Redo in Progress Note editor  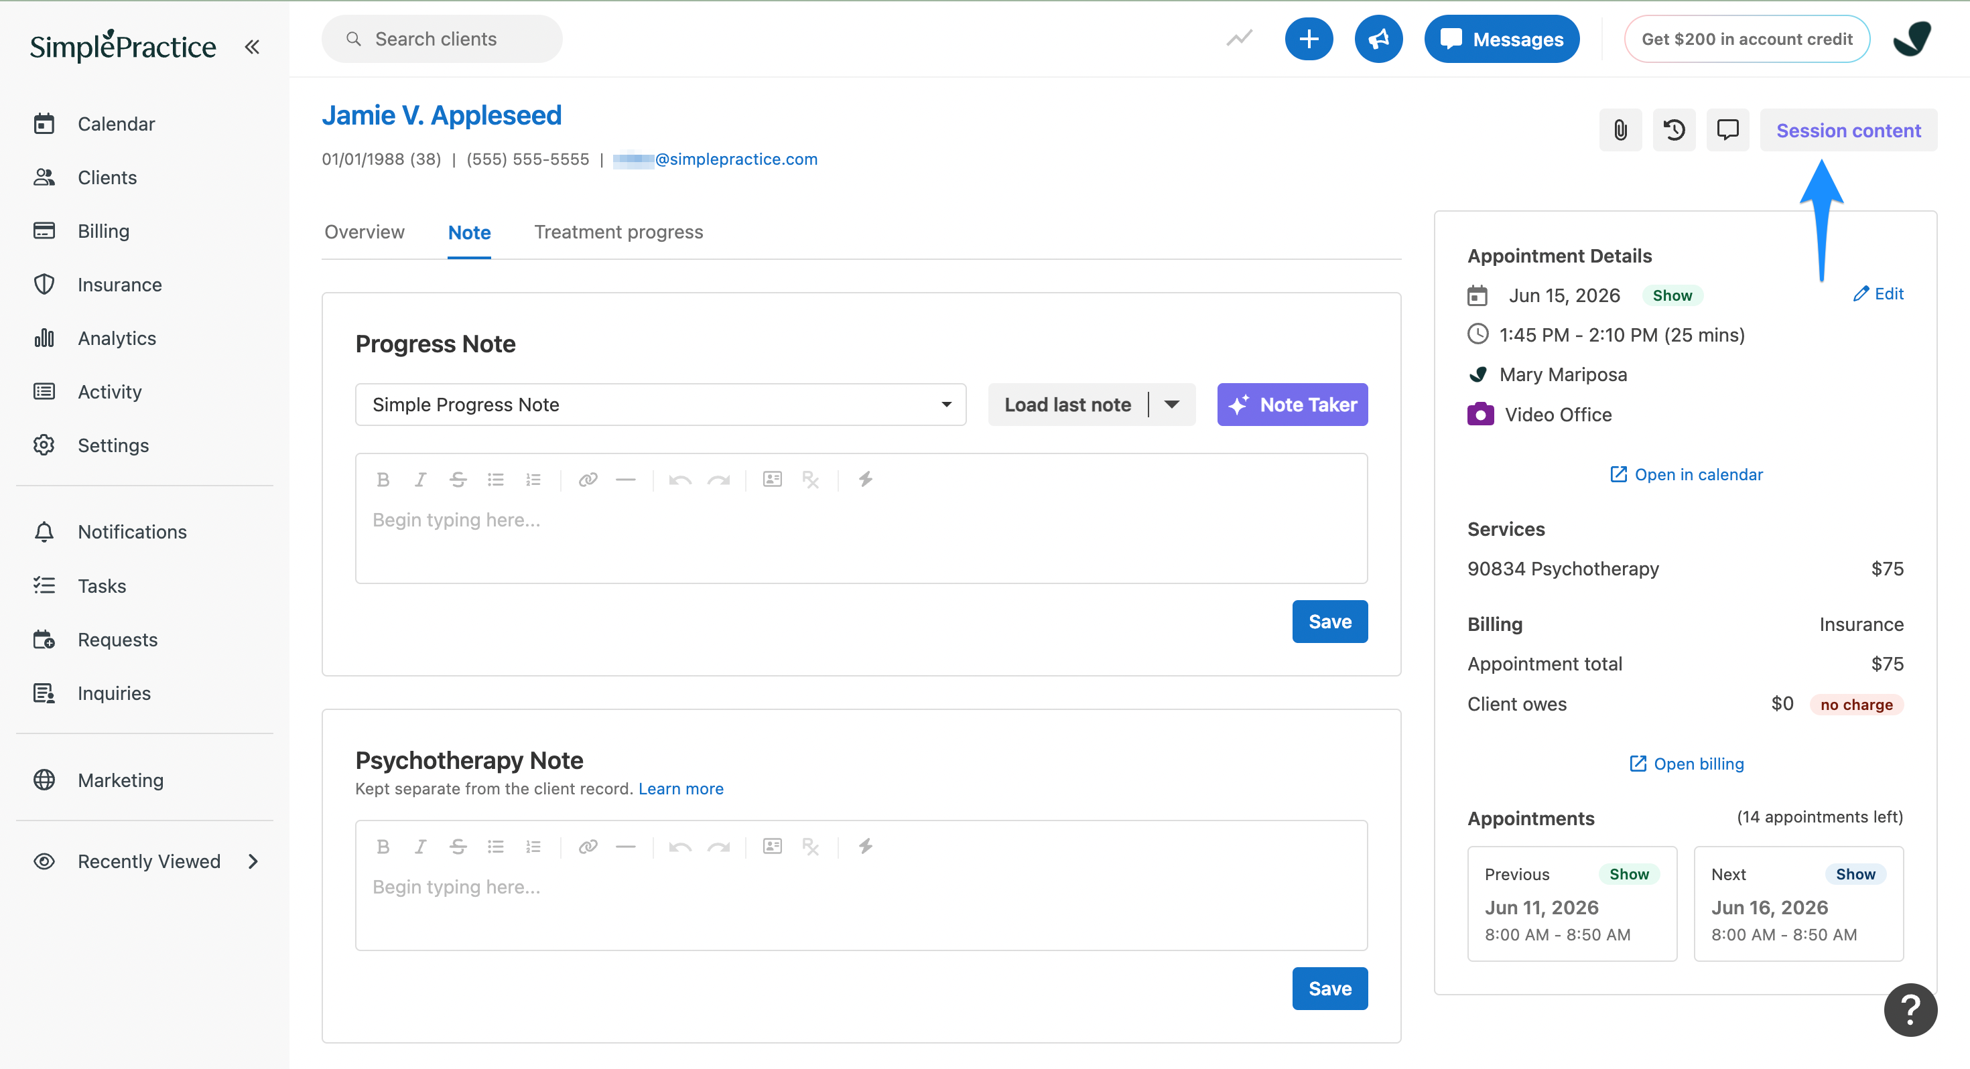click(x=718, y=480)
